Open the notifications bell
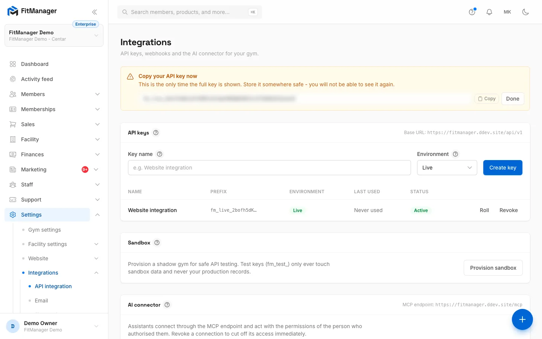Viewport: 542px width, 339px height. point(489,12)
